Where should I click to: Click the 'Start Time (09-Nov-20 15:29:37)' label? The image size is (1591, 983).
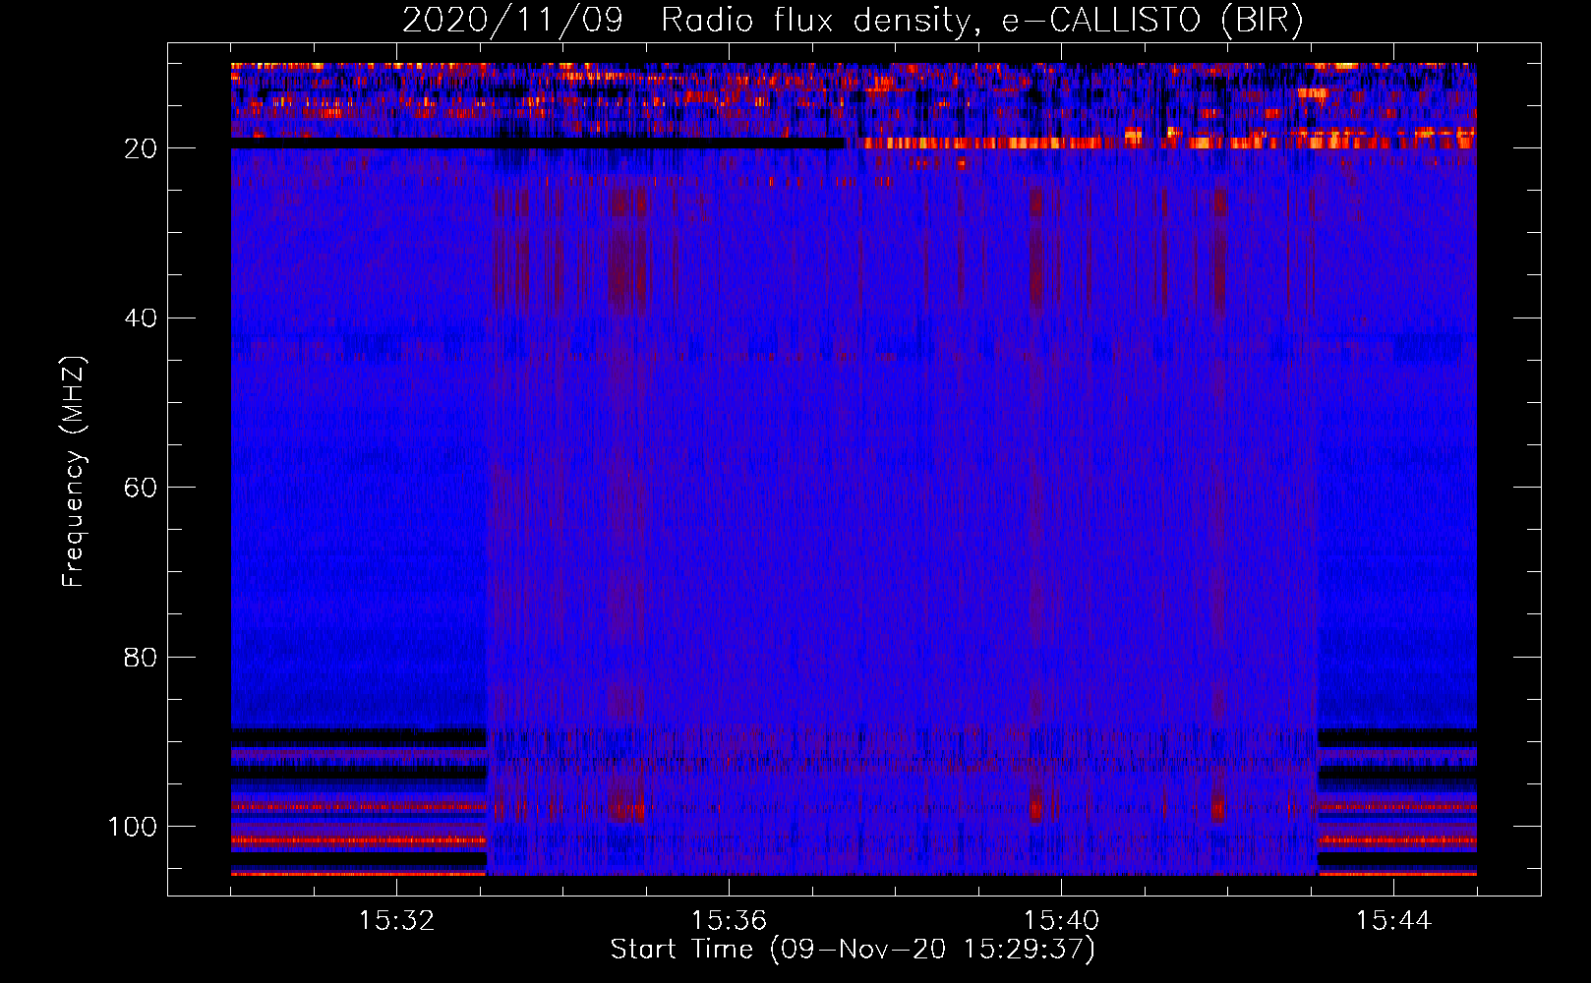pyautogui.click(x=853, y=950)
